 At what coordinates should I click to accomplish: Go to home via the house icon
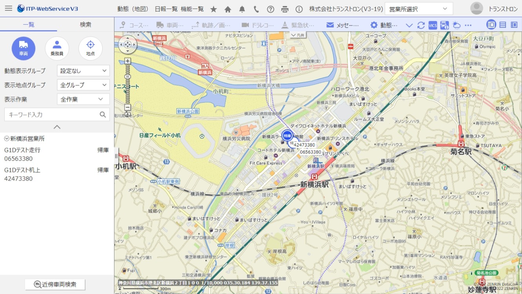coord(228,9)
